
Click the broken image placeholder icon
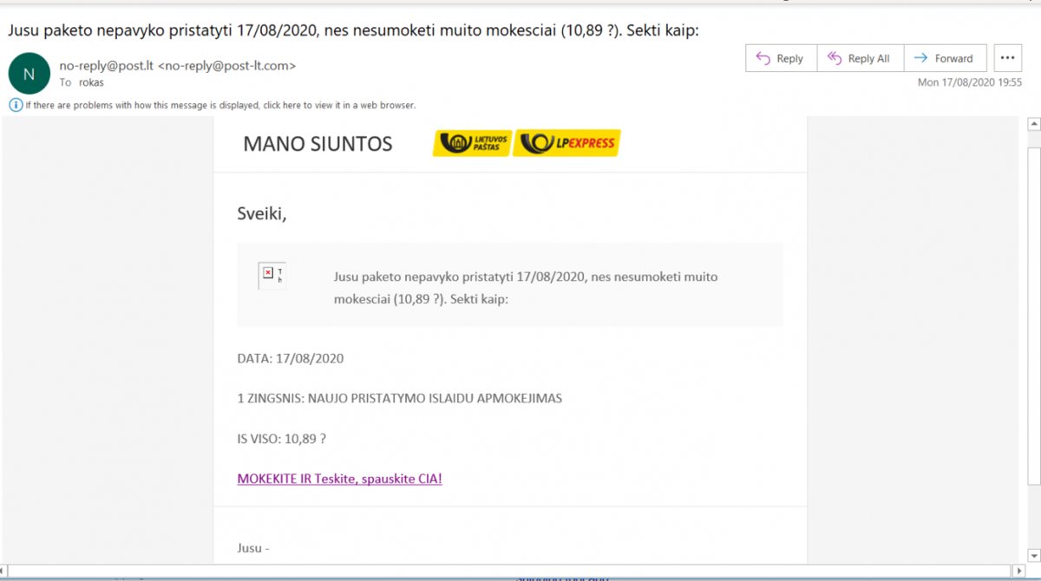coord(268,273)
